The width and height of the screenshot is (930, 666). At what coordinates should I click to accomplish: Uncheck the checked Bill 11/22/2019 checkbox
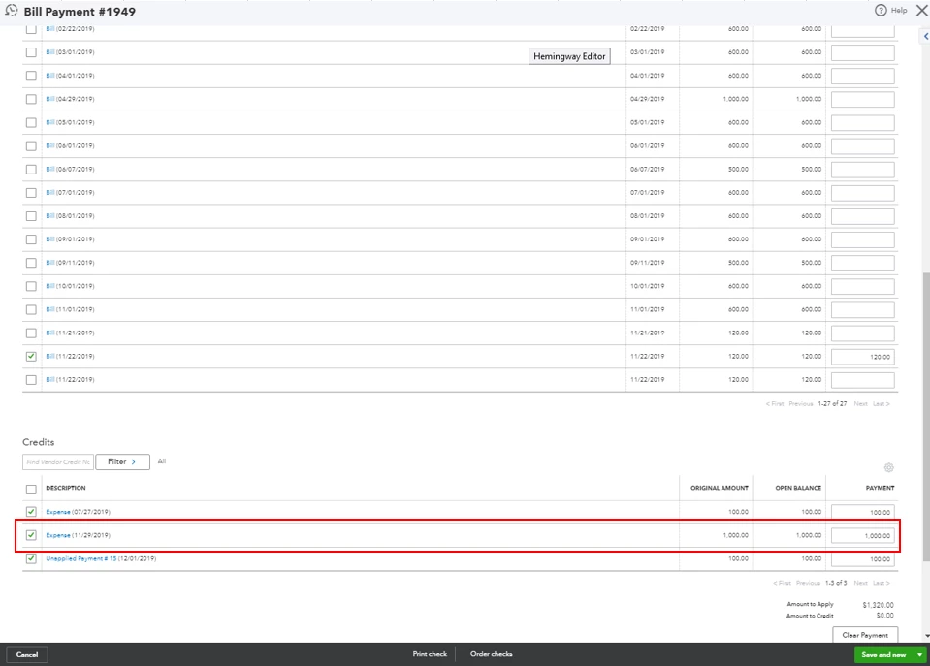point(31,357)
